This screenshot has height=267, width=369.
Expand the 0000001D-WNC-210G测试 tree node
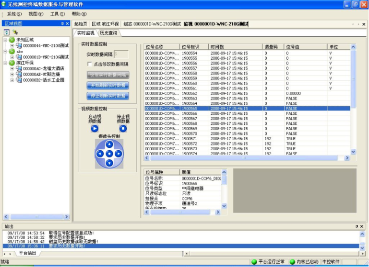click(12, 57)
